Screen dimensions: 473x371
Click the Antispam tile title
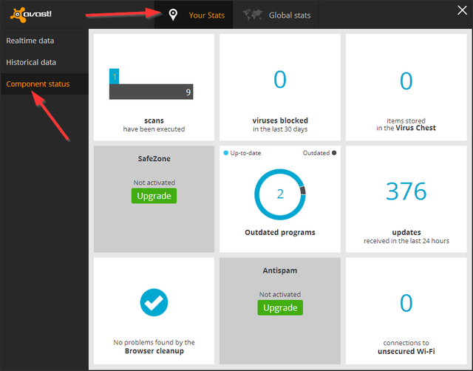pyautogui.click(x=280, y=270)
